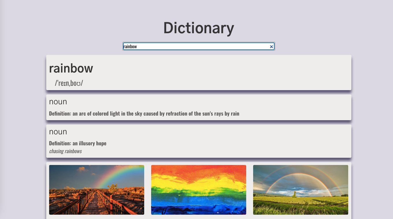The image size is (393, 219).
Task: Clear the search field with the X icon
Action: pos(271,47)
